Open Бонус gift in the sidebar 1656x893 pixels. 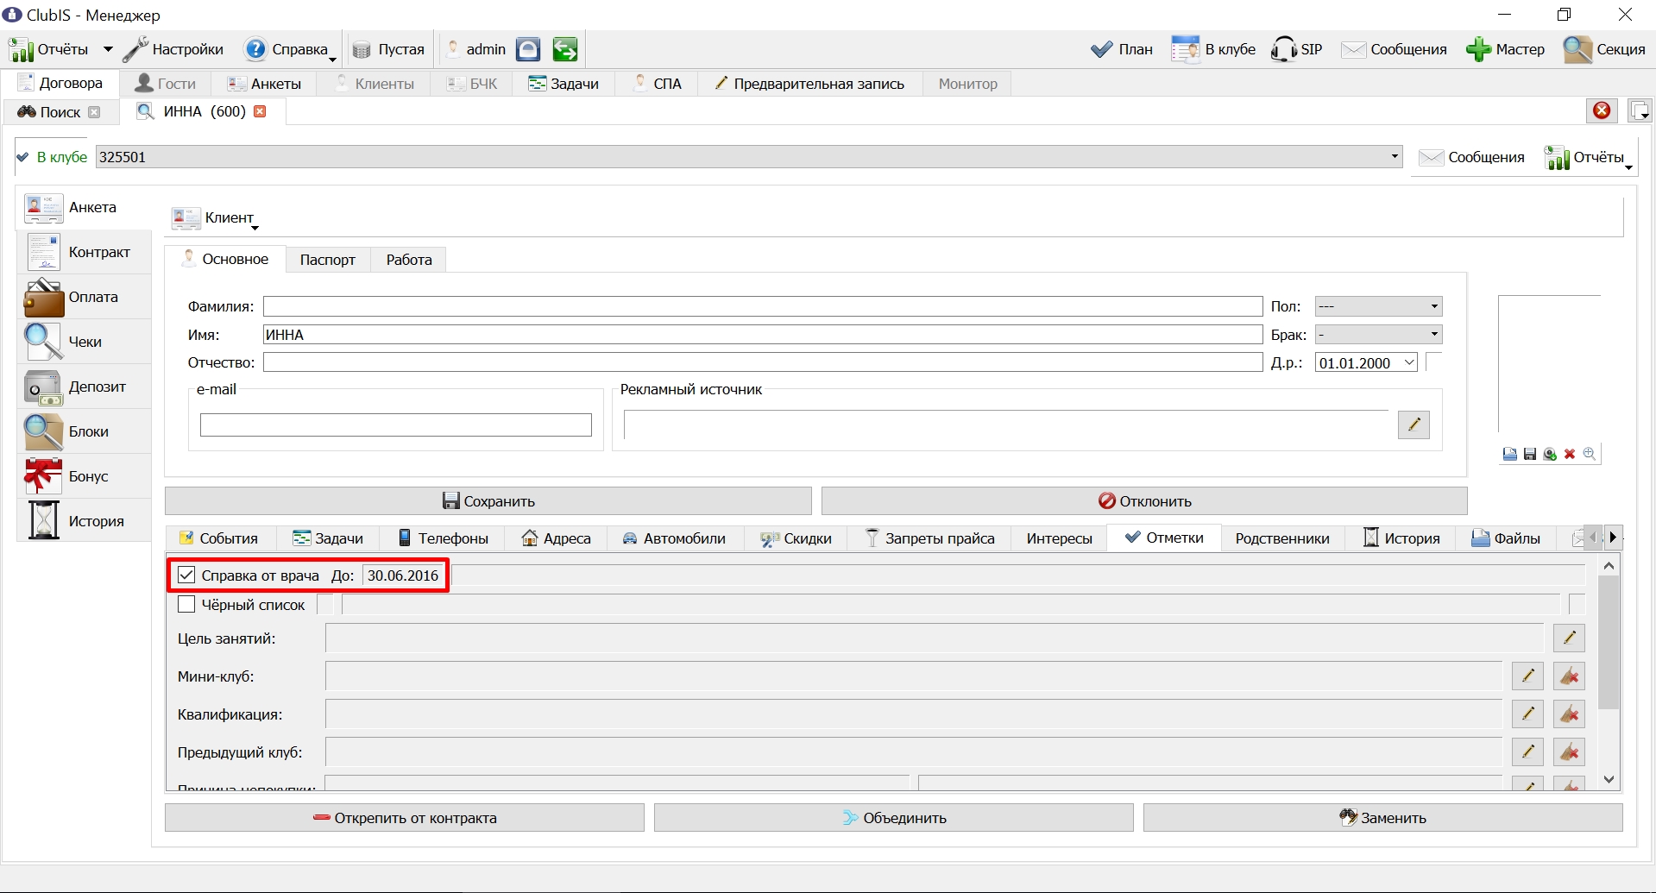pos(85,477)
